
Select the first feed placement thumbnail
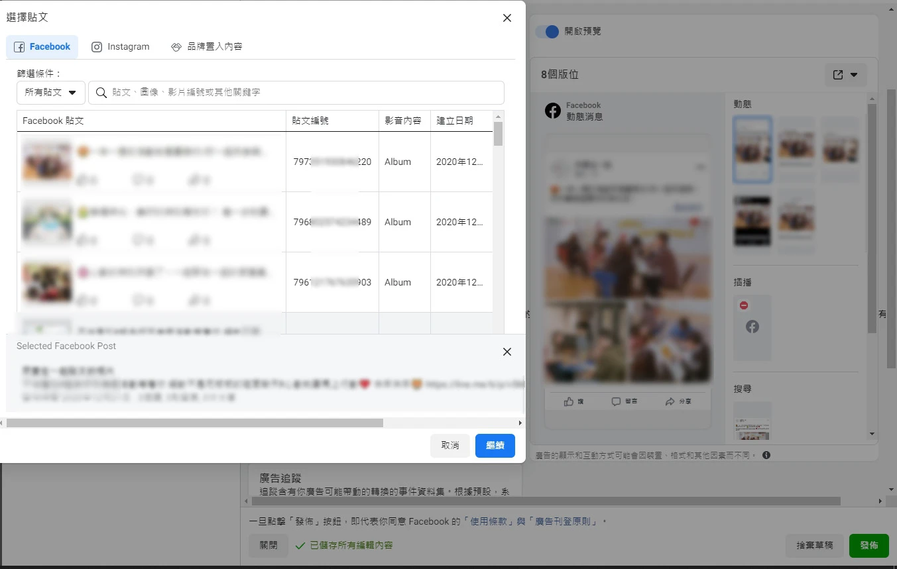pos(752,149)
